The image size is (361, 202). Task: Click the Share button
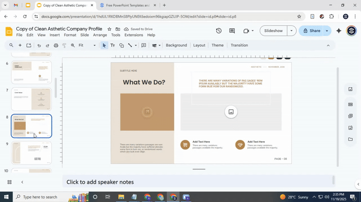[x=310, y=31]
